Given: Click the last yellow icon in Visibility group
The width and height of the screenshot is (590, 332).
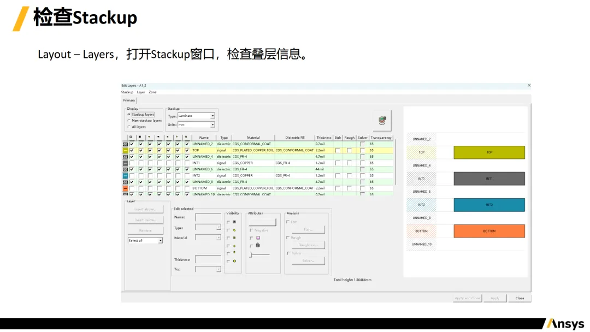Looking at the screenshot, I should click(x=234, y=261).
